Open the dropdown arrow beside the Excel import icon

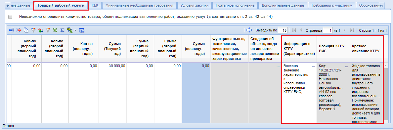75,30
